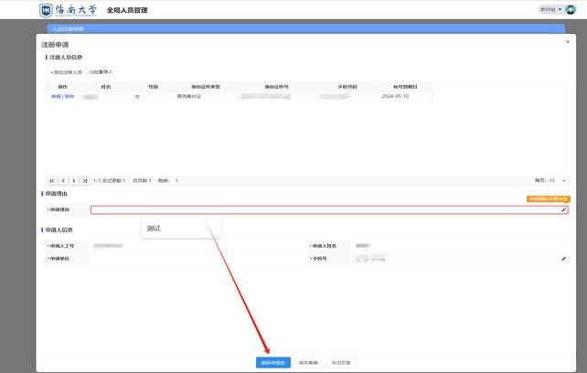Click the pencil icon in 申请理由 field
This screenshot has width=587, height=373.
point(563,210)
